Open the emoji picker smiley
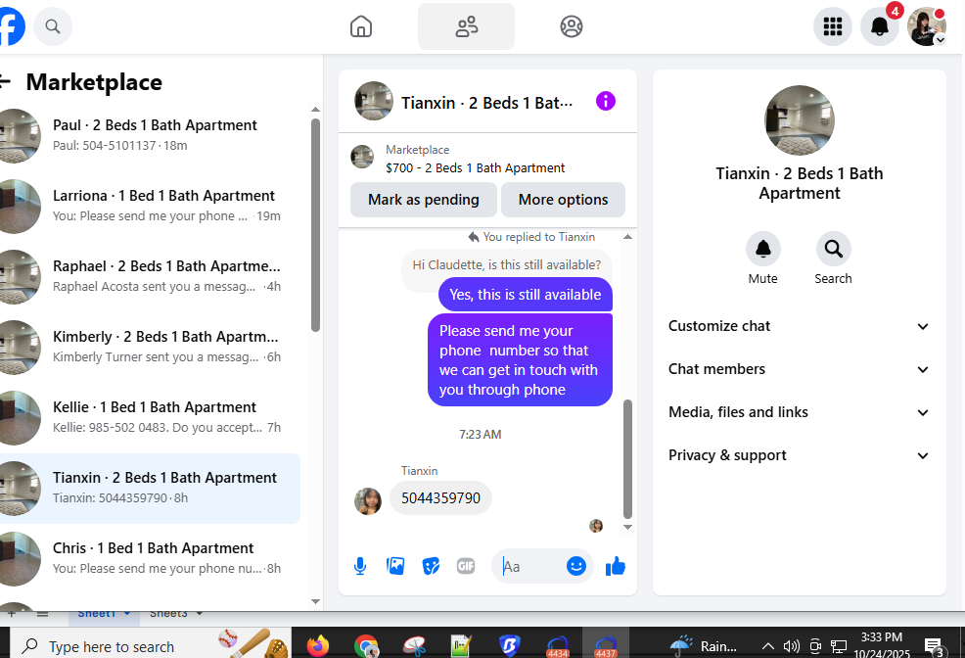Image resolution: width=965 pixels, height=658 pixels. pos(576,566)
